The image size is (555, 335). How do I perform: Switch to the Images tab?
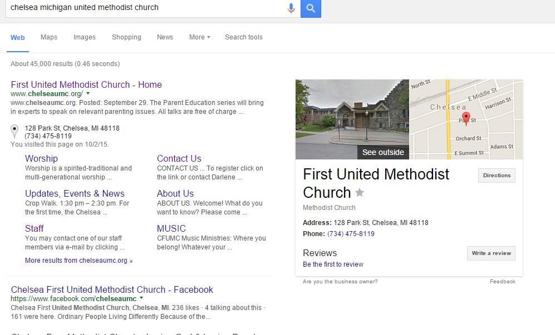(85, 37)
